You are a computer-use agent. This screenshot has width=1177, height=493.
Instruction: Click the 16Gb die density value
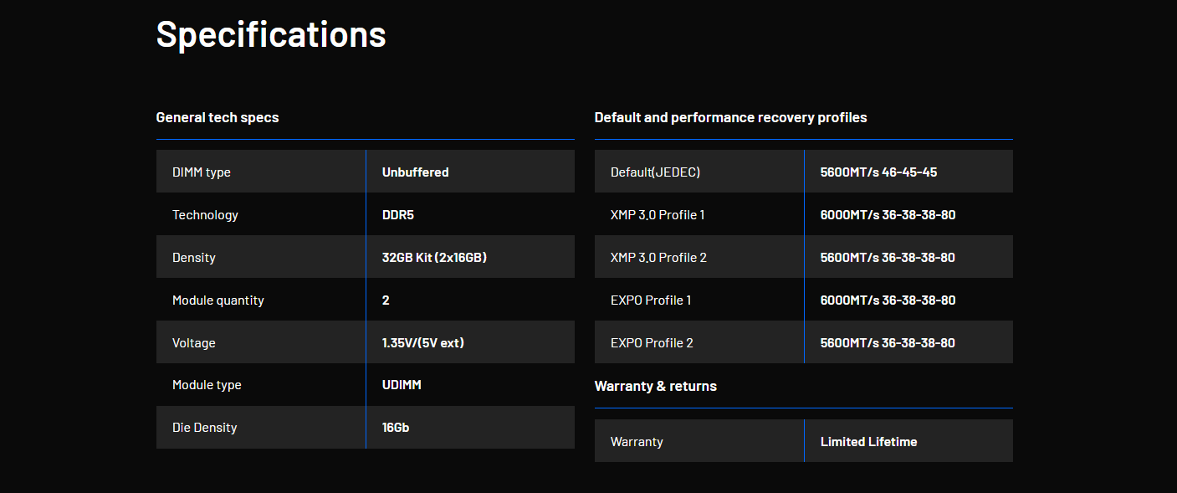pyautogui.click(x=396, y=428)
